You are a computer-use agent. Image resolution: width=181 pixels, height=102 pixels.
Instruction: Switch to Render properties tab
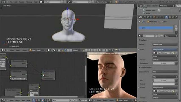click(145, 17)
